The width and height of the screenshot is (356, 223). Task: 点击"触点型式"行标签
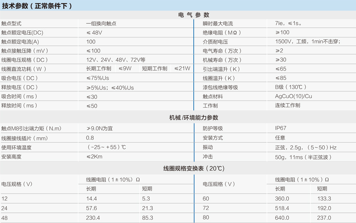(x=11, y=23)
